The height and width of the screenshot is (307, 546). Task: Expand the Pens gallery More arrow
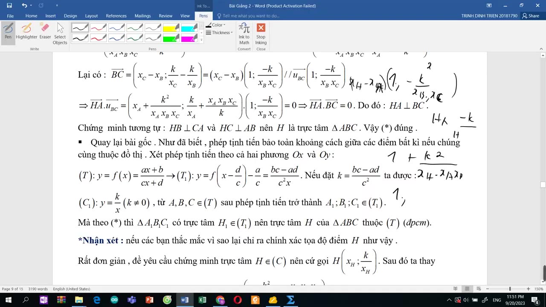pos(201,40)
